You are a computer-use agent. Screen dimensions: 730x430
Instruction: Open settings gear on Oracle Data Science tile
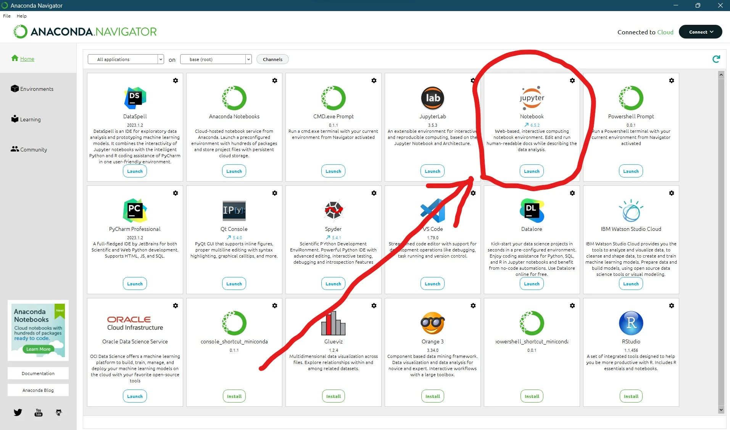point(176,306)
